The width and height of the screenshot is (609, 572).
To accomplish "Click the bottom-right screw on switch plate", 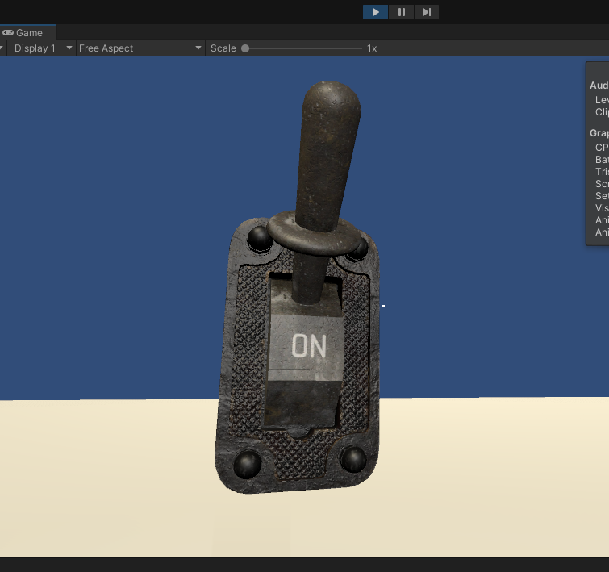I will (353, 459).
